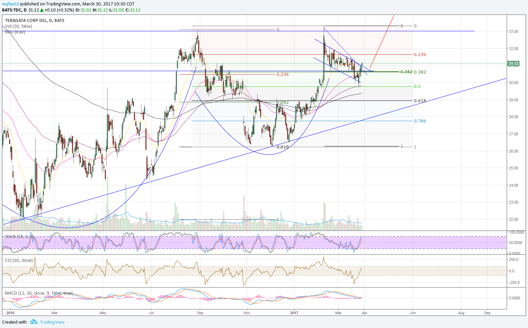Click the Jul label on the time axis
Image resolution: width=528 pixels, height=328 pixels.
point(151,313)
